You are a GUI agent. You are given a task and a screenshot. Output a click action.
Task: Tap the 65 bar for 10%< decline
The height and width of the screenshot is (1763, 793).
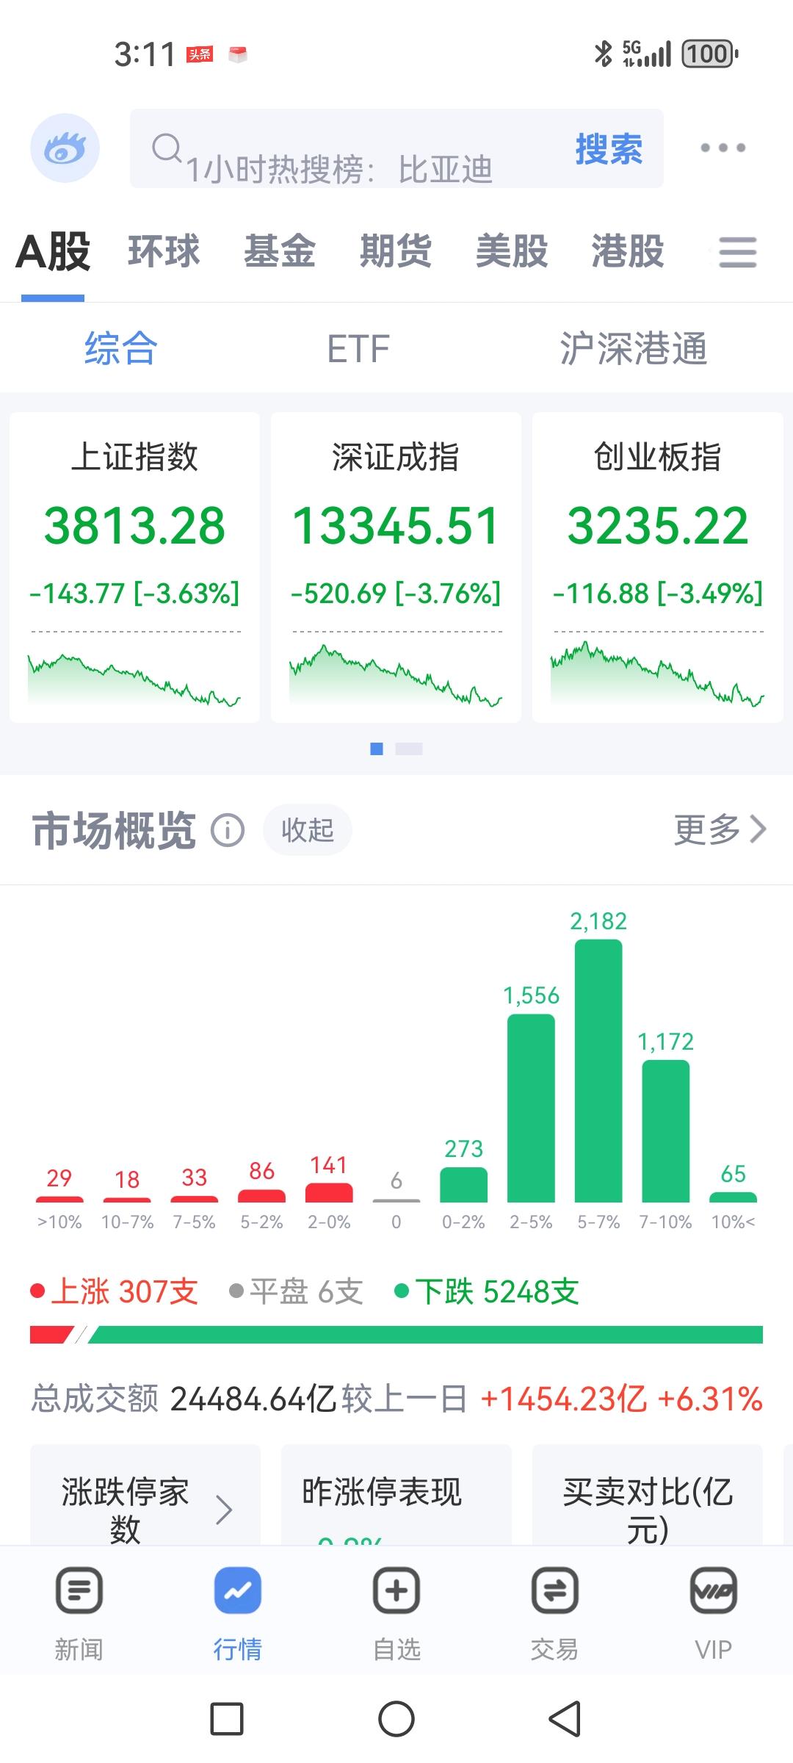(x=733, y=1197)
